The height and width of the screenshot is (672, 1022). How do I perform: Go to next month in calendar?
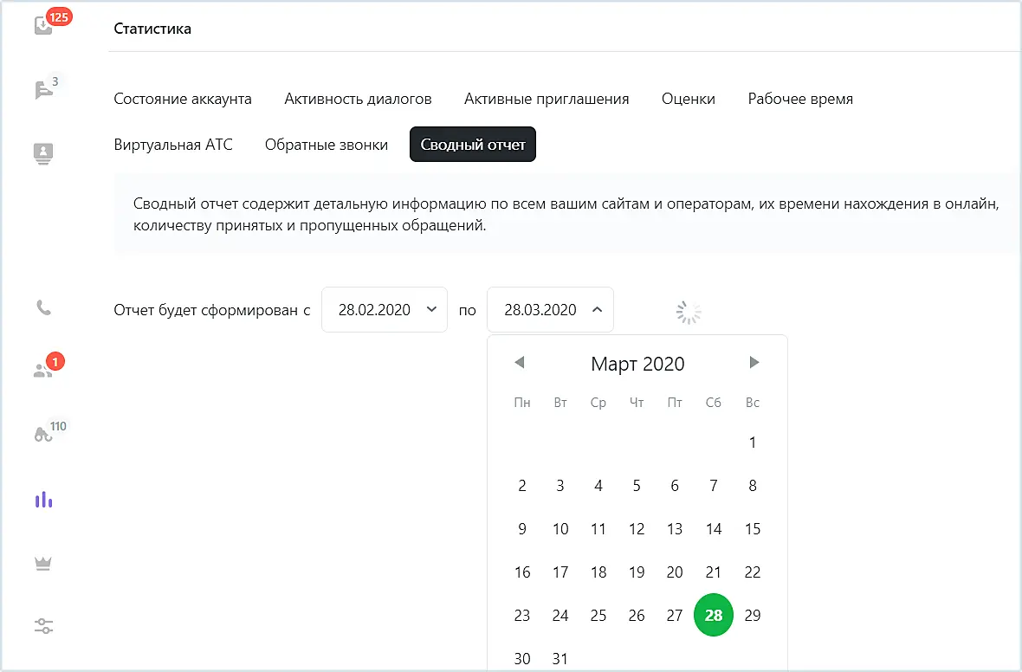(x=754, y=363)
